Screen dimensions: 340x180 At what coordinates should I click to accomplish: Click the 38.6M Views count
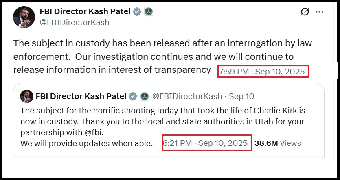point(278,143)
